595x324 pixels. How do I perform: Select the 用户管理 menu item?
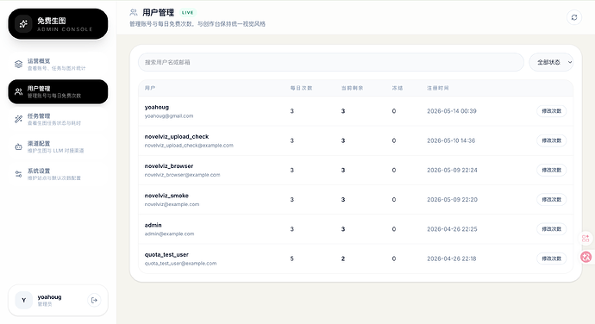click(58, 91)
